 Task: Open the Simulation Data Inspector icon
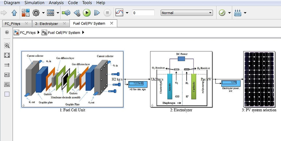pos(119,13)
